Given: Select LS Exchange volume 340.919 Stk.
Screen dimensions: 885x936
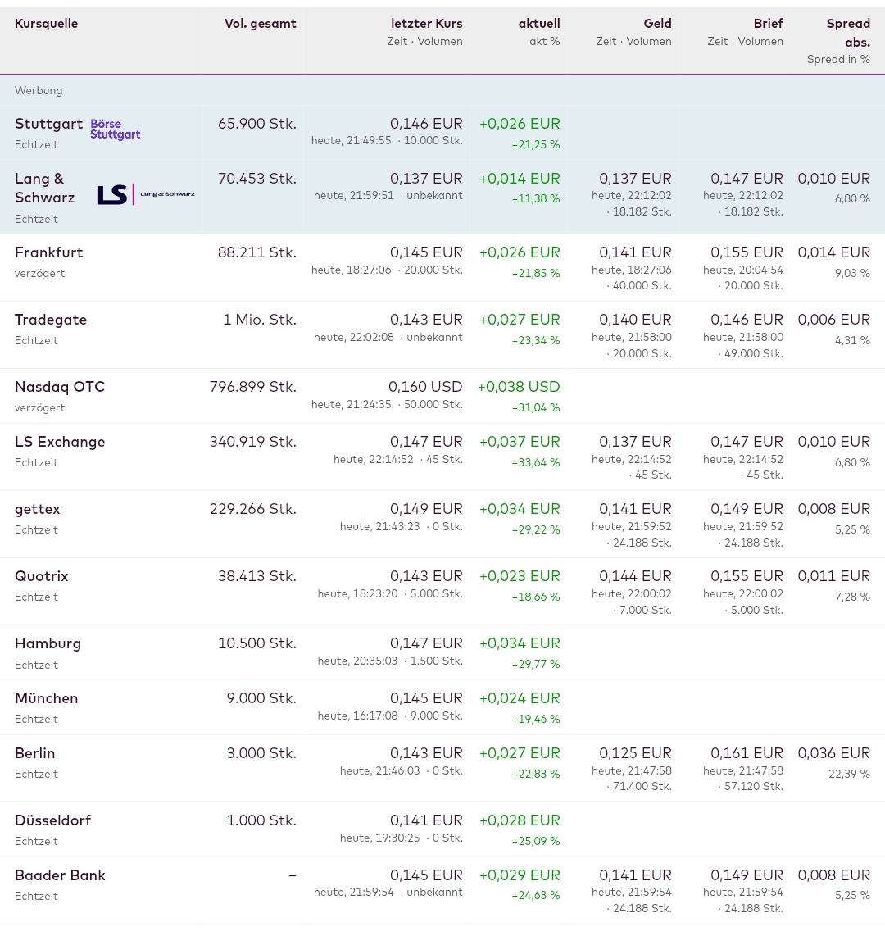Looking at the screenshot, I should click(x=253, y=442).
